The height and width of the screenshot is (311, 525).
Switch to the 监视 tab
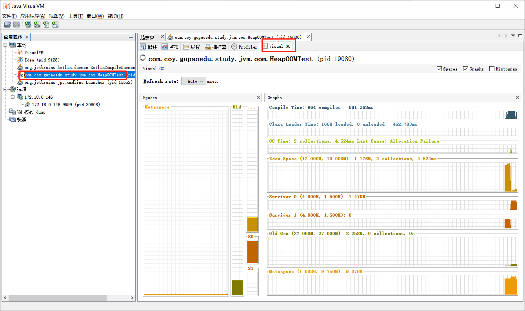point(170,47)
